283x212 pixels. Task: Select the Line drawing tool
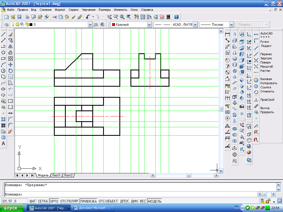click(x=4, y=35)
